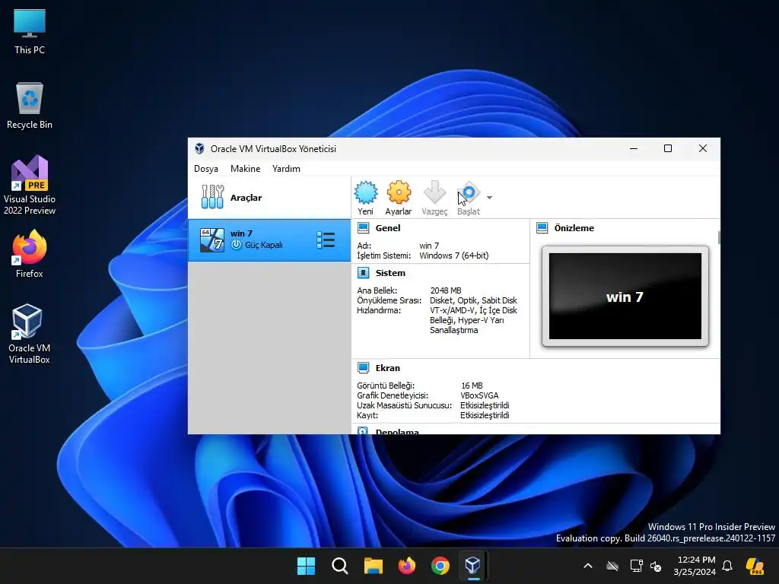Image resolution: width=779 pixels, height=584 pixels.
Task: Click the Önizleme section icon
Action: coord(542,228)
